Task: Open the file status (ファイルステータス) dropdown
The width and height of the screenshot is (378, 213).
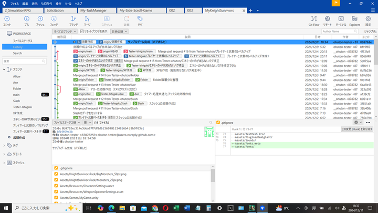Action: [x=67, y=123]
